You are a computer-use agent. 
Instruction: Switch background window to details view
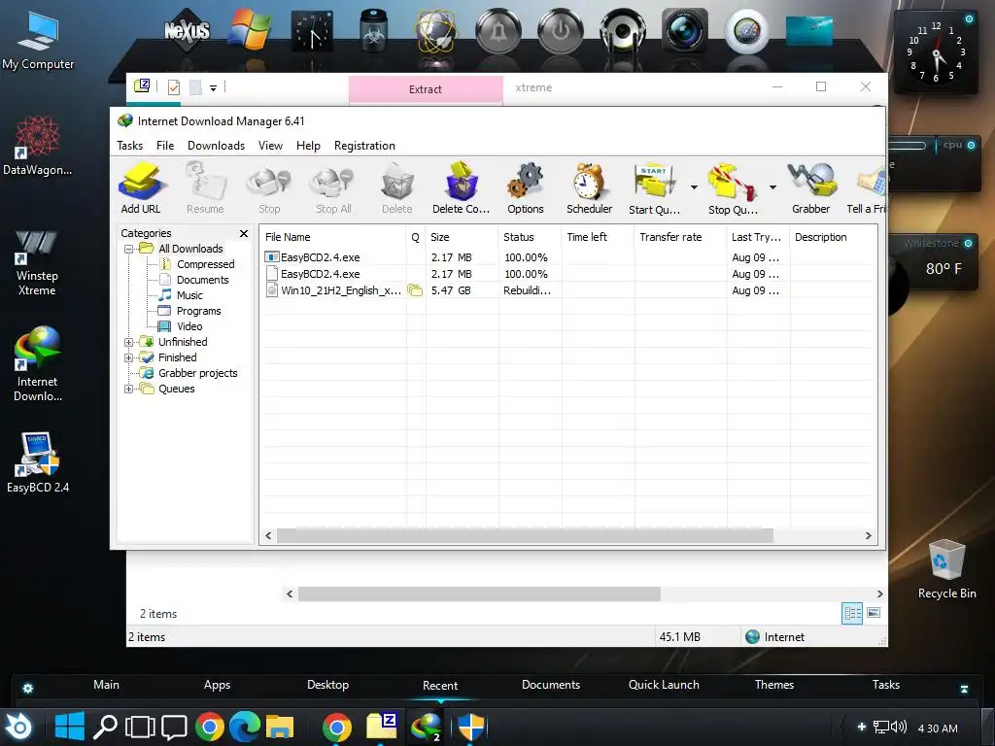click(x=852, y=613)
